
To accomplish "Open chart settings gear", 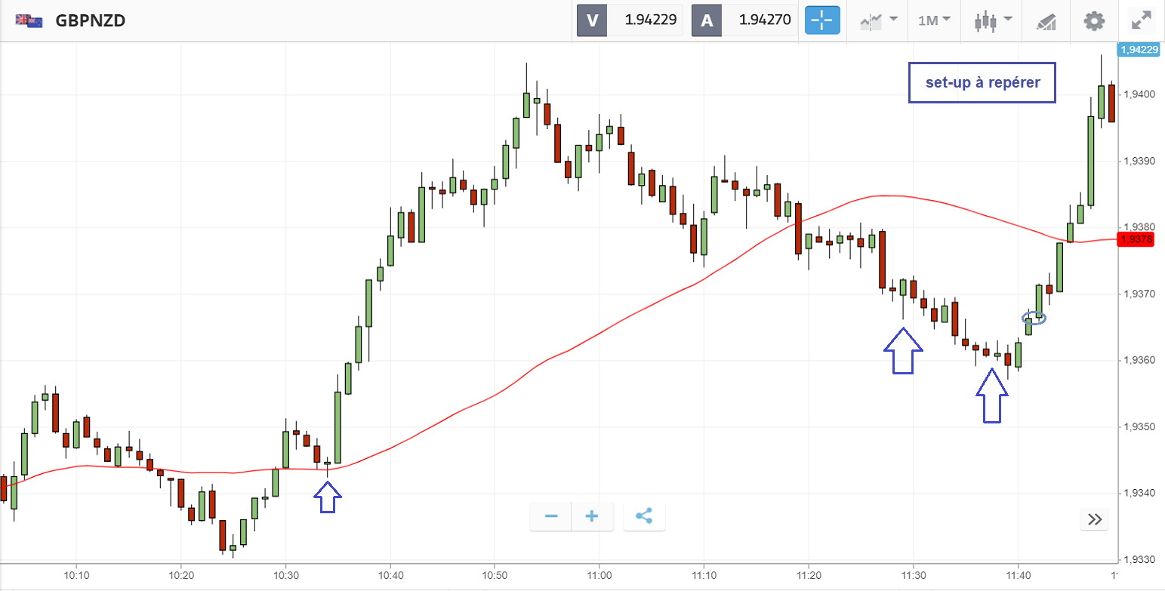I will click(1093, 20).
